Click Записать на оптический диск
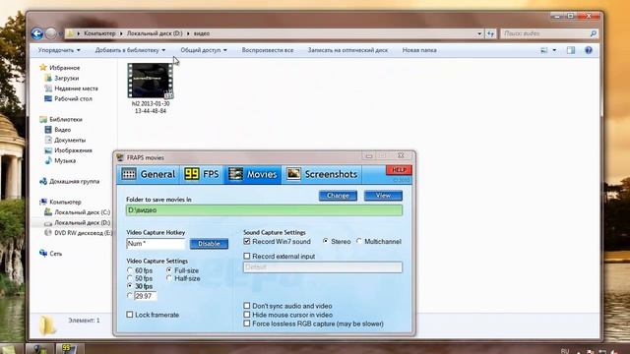630x354 pixels. click(x=347, y=50)
